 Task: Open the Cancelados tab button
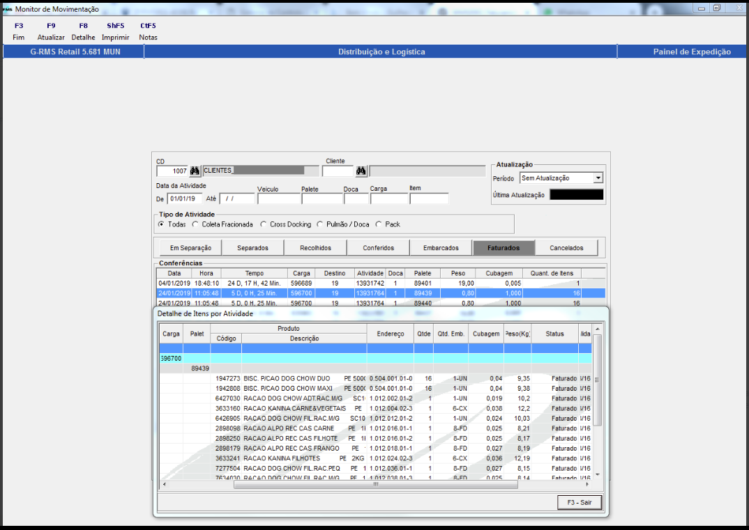click(566, 248)
